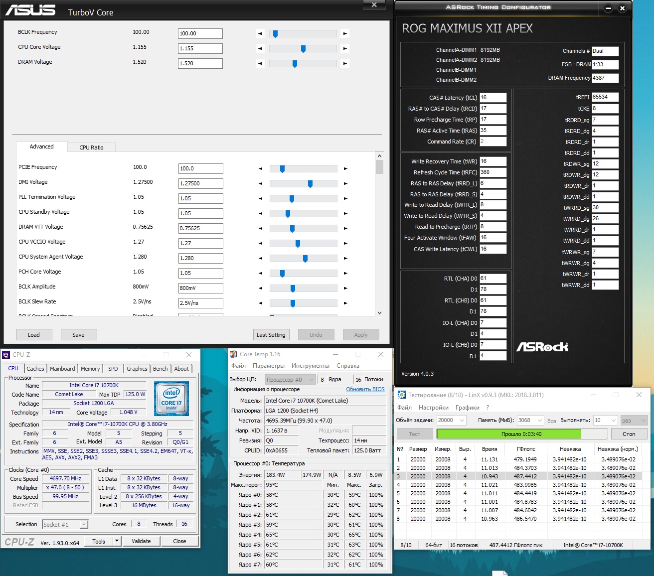
Task: Increase PLL Termination Voltage via right arrow
Action: (x=345, y=199)
